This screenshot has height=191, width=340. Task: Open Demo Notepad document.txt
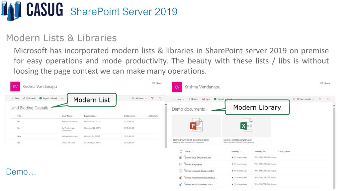tap(199, 171)
